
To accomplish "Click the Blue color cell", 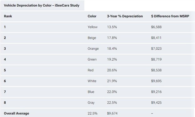I will pyautogui.click(x=91, y=92).
